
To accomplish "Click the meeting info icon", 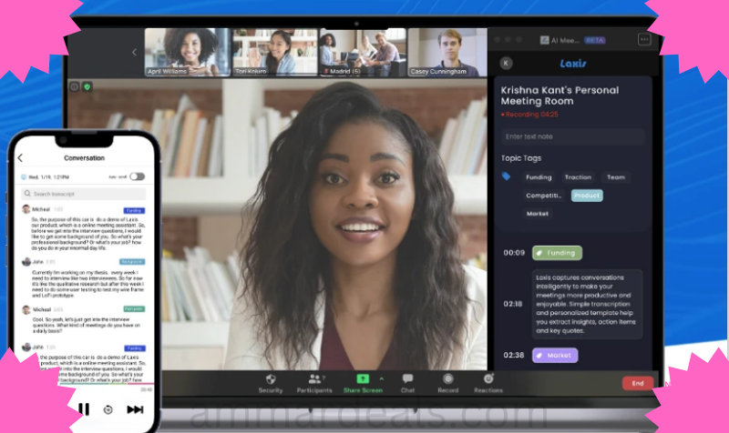I will click(75, 86).
